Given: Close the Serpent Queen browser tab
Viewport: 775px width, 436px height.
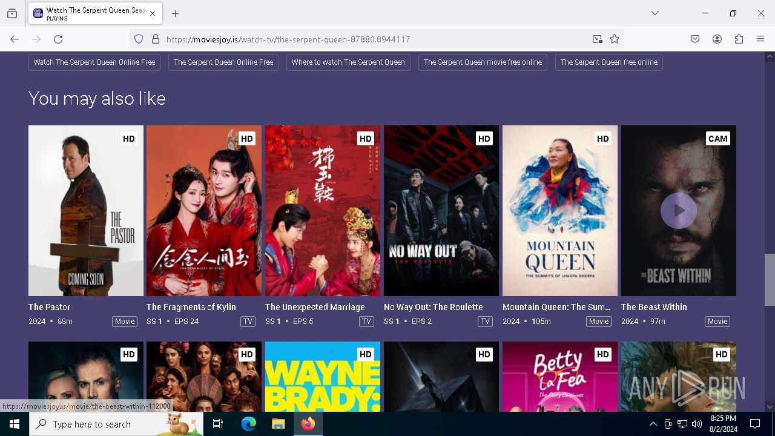Looking at the screenshot, I should 153,13.
